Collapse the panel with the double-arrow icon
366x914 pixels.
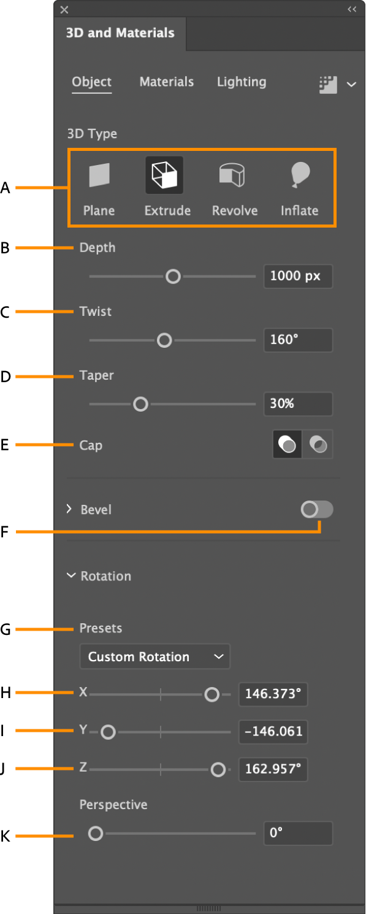[352, 9]
